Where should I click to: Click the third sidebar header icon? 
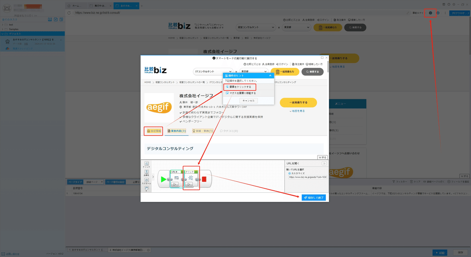coord(62,19)
